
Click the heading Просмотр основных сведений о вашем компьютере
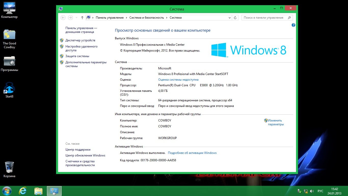click(x=163, y=30)
